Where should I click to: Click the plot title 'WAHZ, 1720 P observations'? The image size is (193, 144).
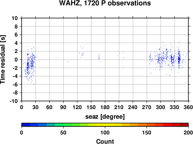(x=105, y=3)
